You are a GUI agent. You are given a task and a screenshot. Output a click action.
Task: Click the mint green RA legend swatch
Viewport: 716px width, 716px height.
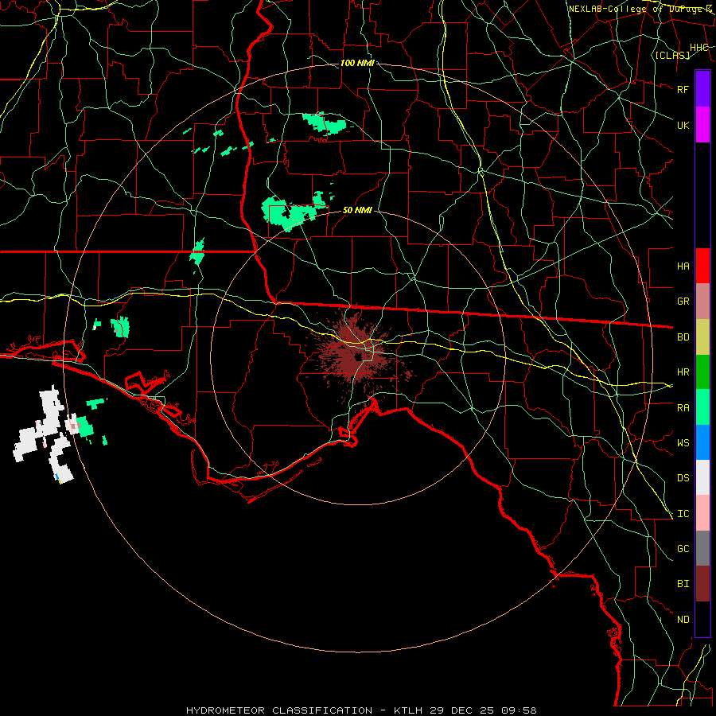(x=702, y=407)
